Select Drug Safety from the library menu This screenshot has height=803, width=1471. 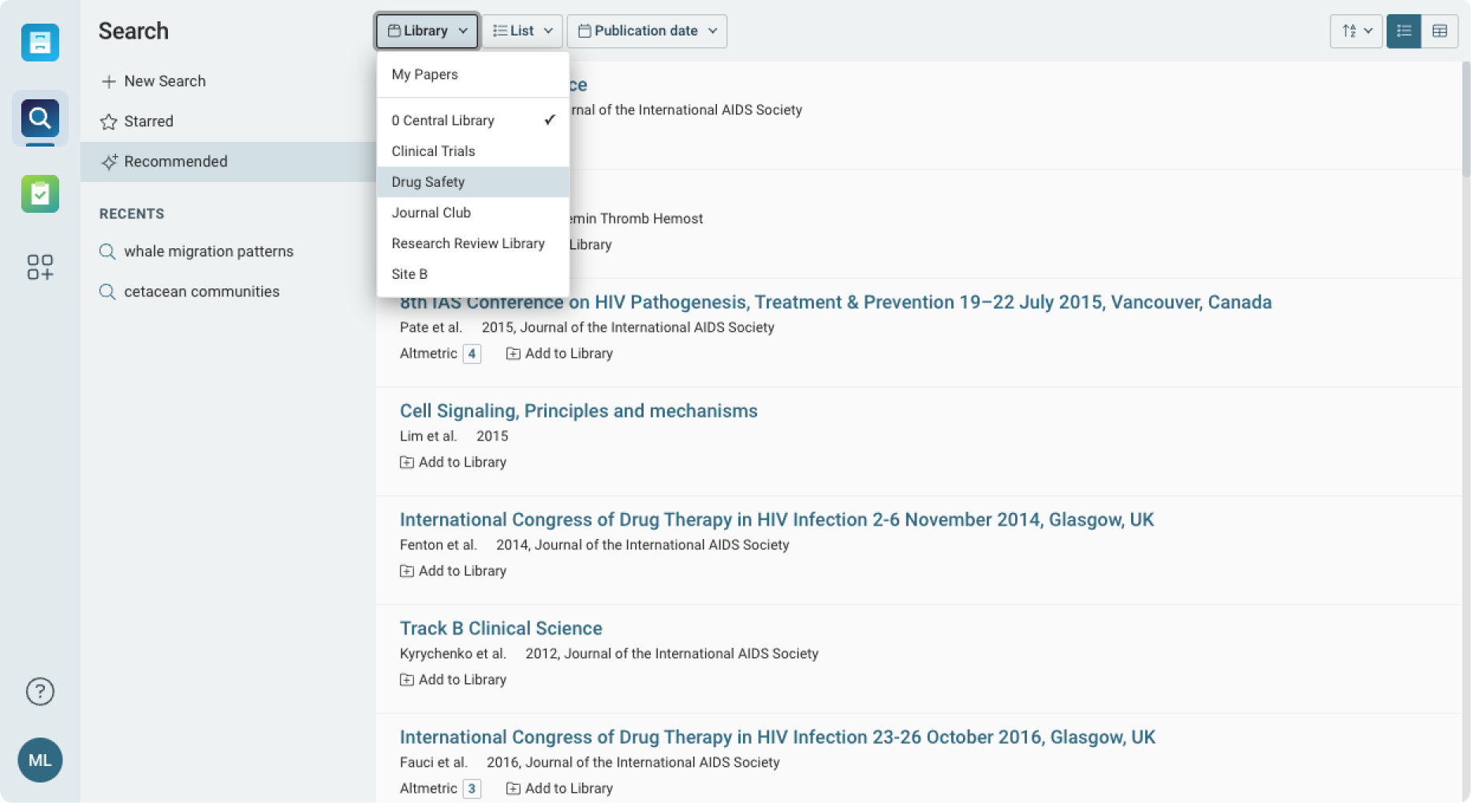[427, 181]
